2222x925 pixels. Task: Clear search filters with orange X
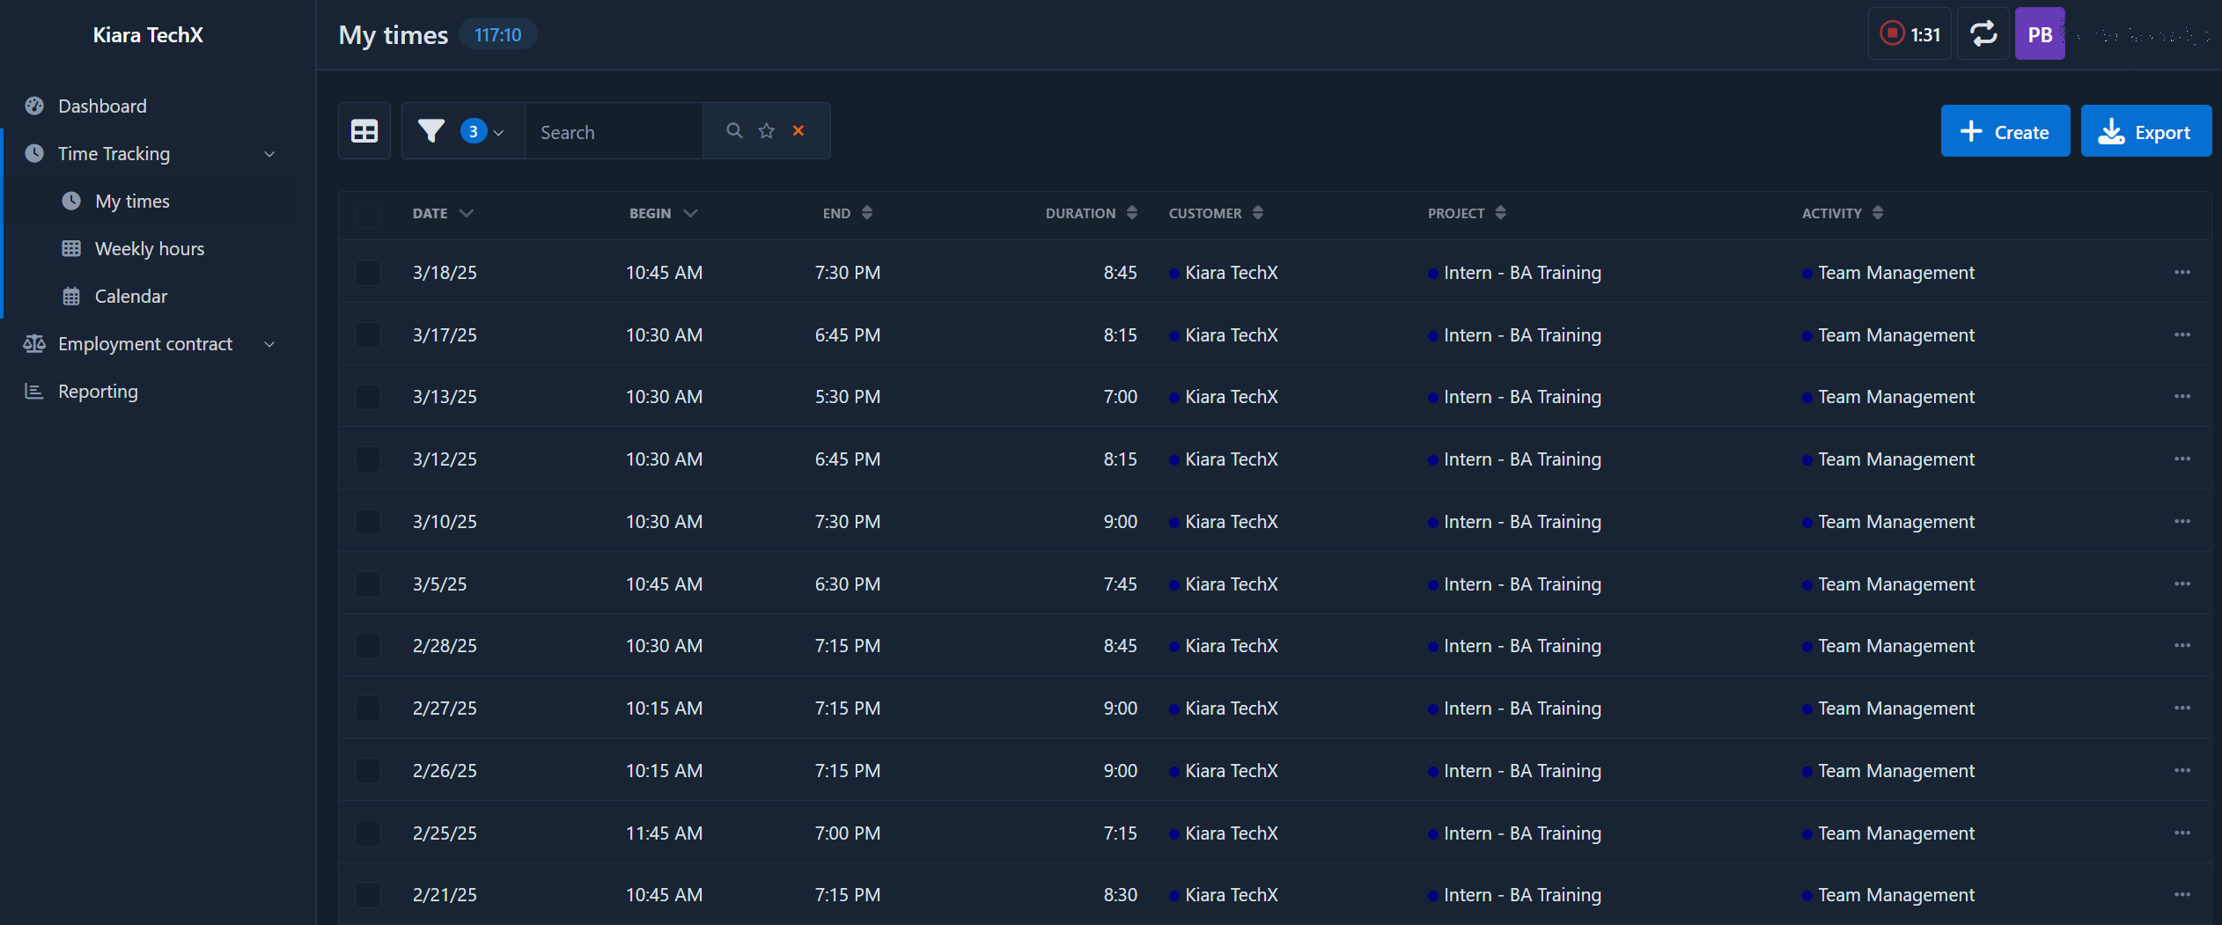tap(798, 131)
